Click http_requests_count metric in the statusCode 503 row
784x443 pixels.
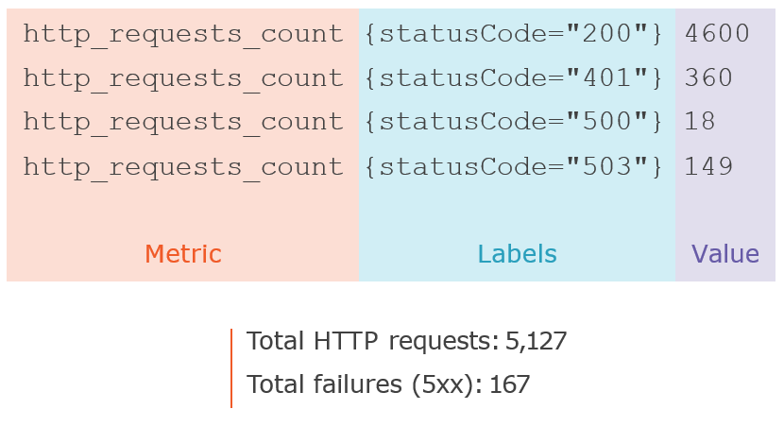(183, 167)
